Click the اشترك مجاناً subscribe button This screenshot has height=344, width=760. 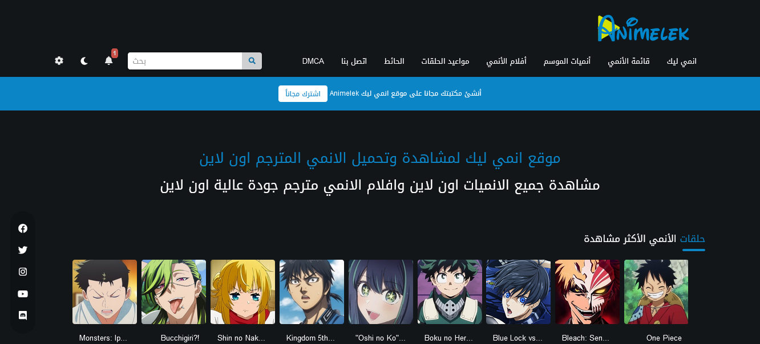303,93
